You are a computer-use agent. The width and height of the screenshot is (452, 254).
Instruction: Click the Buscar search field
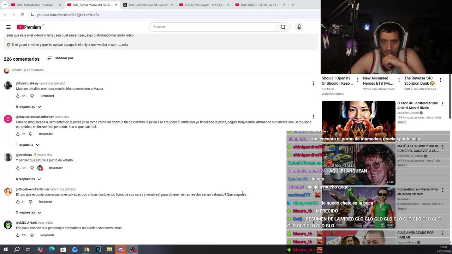[x=213, y=27]
